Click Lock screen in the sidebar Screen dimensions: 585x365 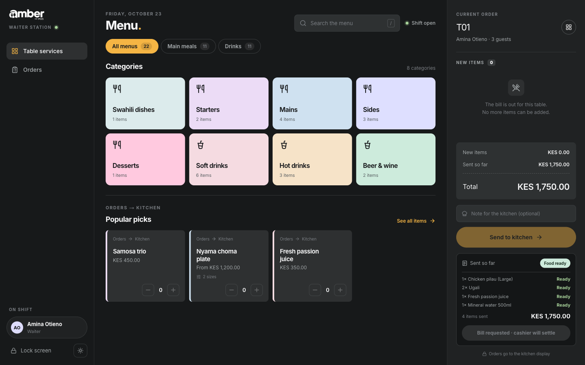pos(31,351)
